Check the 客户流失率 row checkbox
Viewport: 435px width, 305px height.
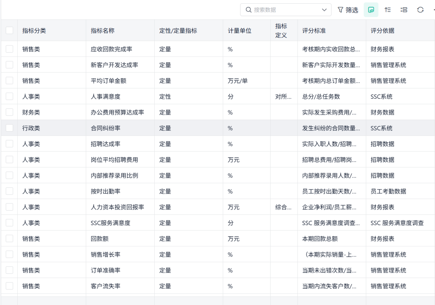coord(9,286)
